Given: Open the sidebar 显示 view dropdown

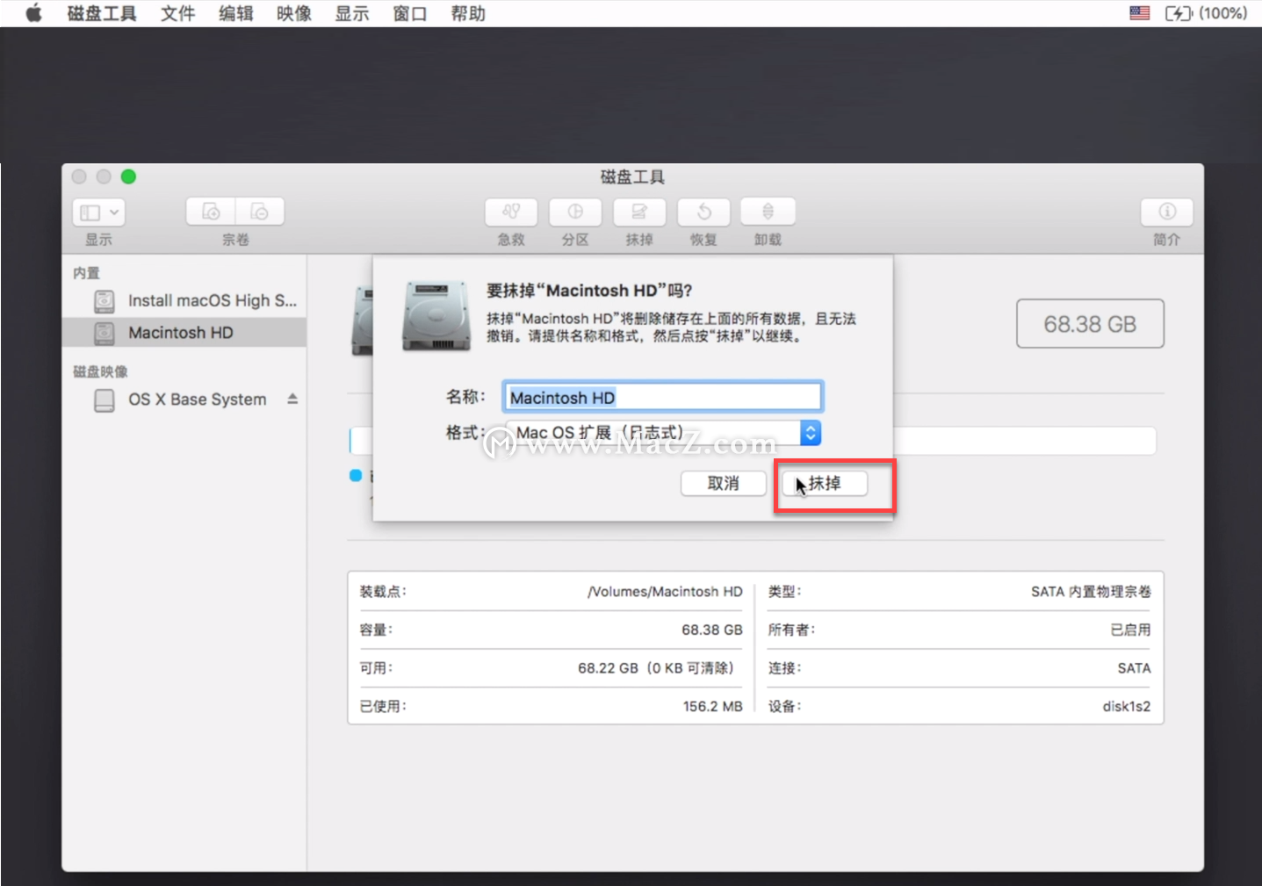Looking at the screenshot, I should point(98,212).
